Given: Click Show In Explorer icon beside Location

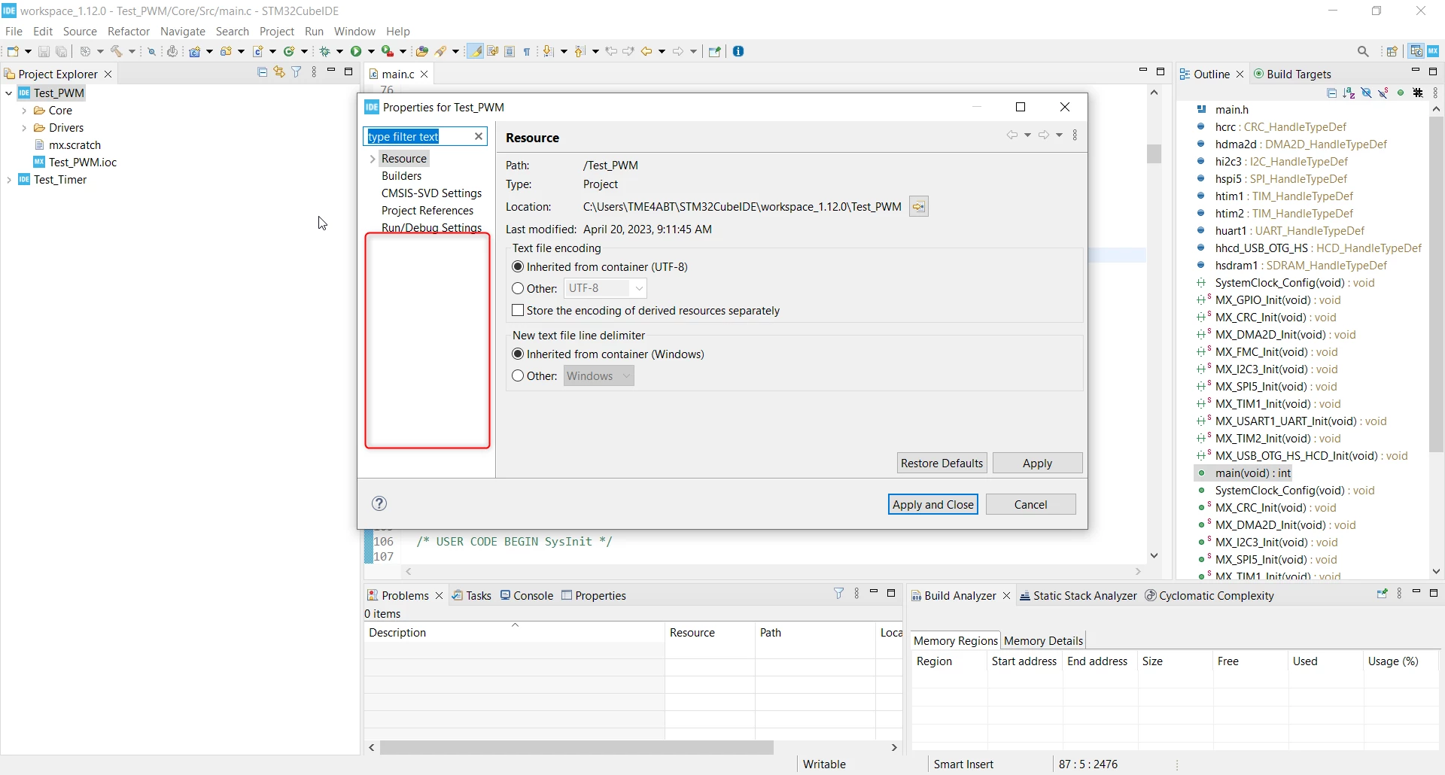Looking at the screenshot, I should point(918,207).
